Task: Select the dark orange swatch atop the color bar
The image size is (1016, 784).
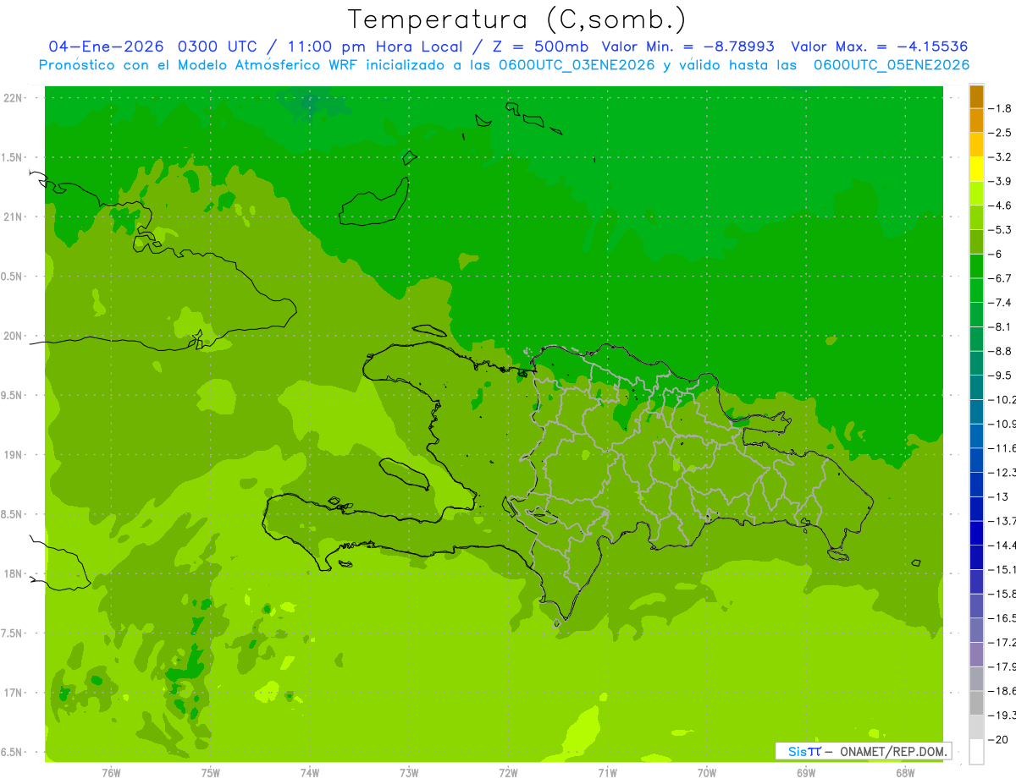Action: tap(976, 96)
